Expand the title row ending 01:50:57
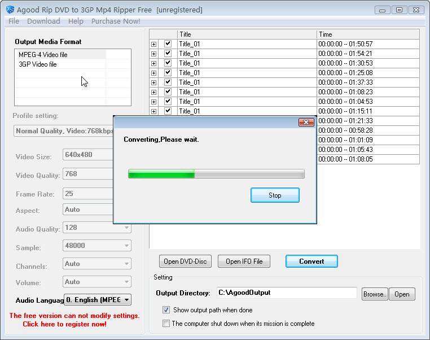The image size is (430, 340). coord(154,44)
